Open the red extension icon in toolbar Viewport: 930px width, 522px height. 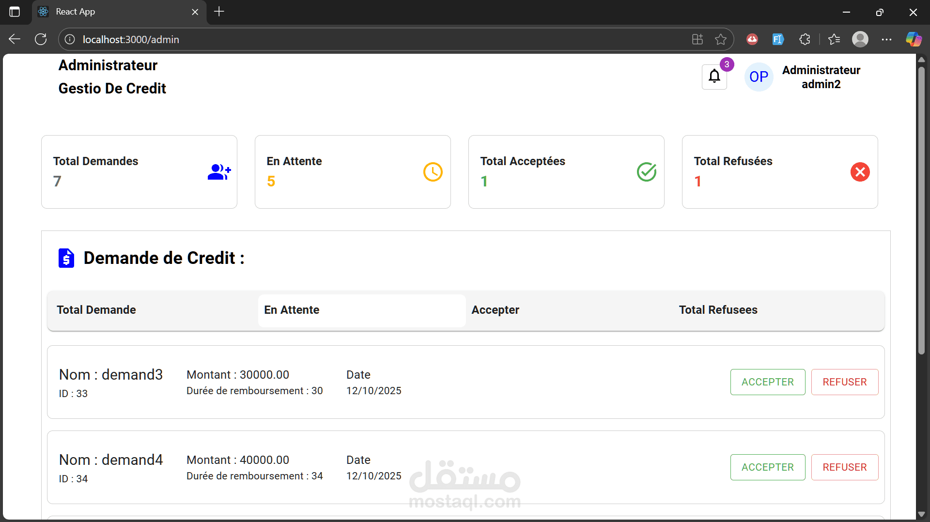[x=752, y=39]
